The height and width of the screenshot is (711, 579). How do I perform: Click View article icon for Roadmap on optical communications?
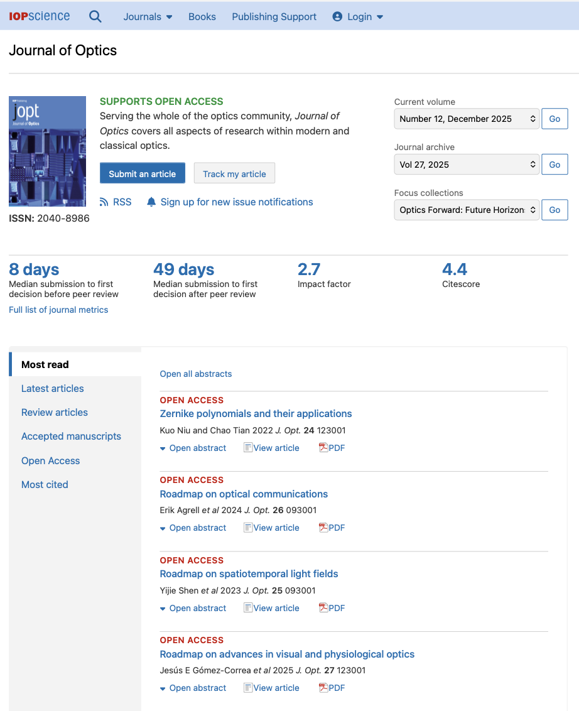coord(248,528)
